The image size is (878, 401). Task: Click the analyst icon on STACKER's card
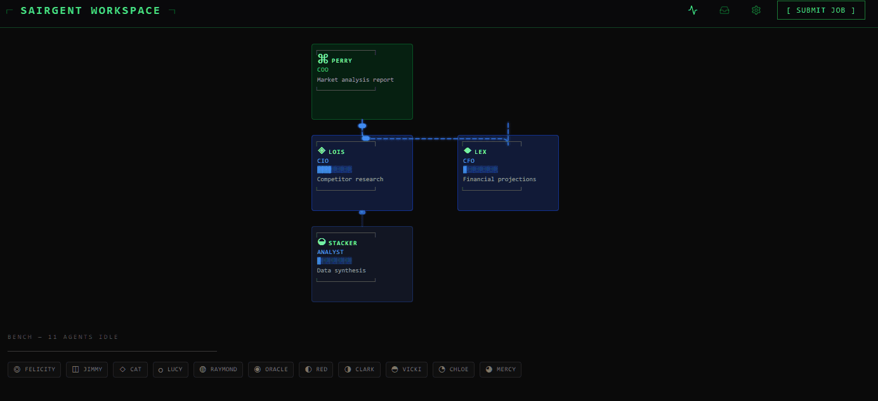tap(321, 241)
